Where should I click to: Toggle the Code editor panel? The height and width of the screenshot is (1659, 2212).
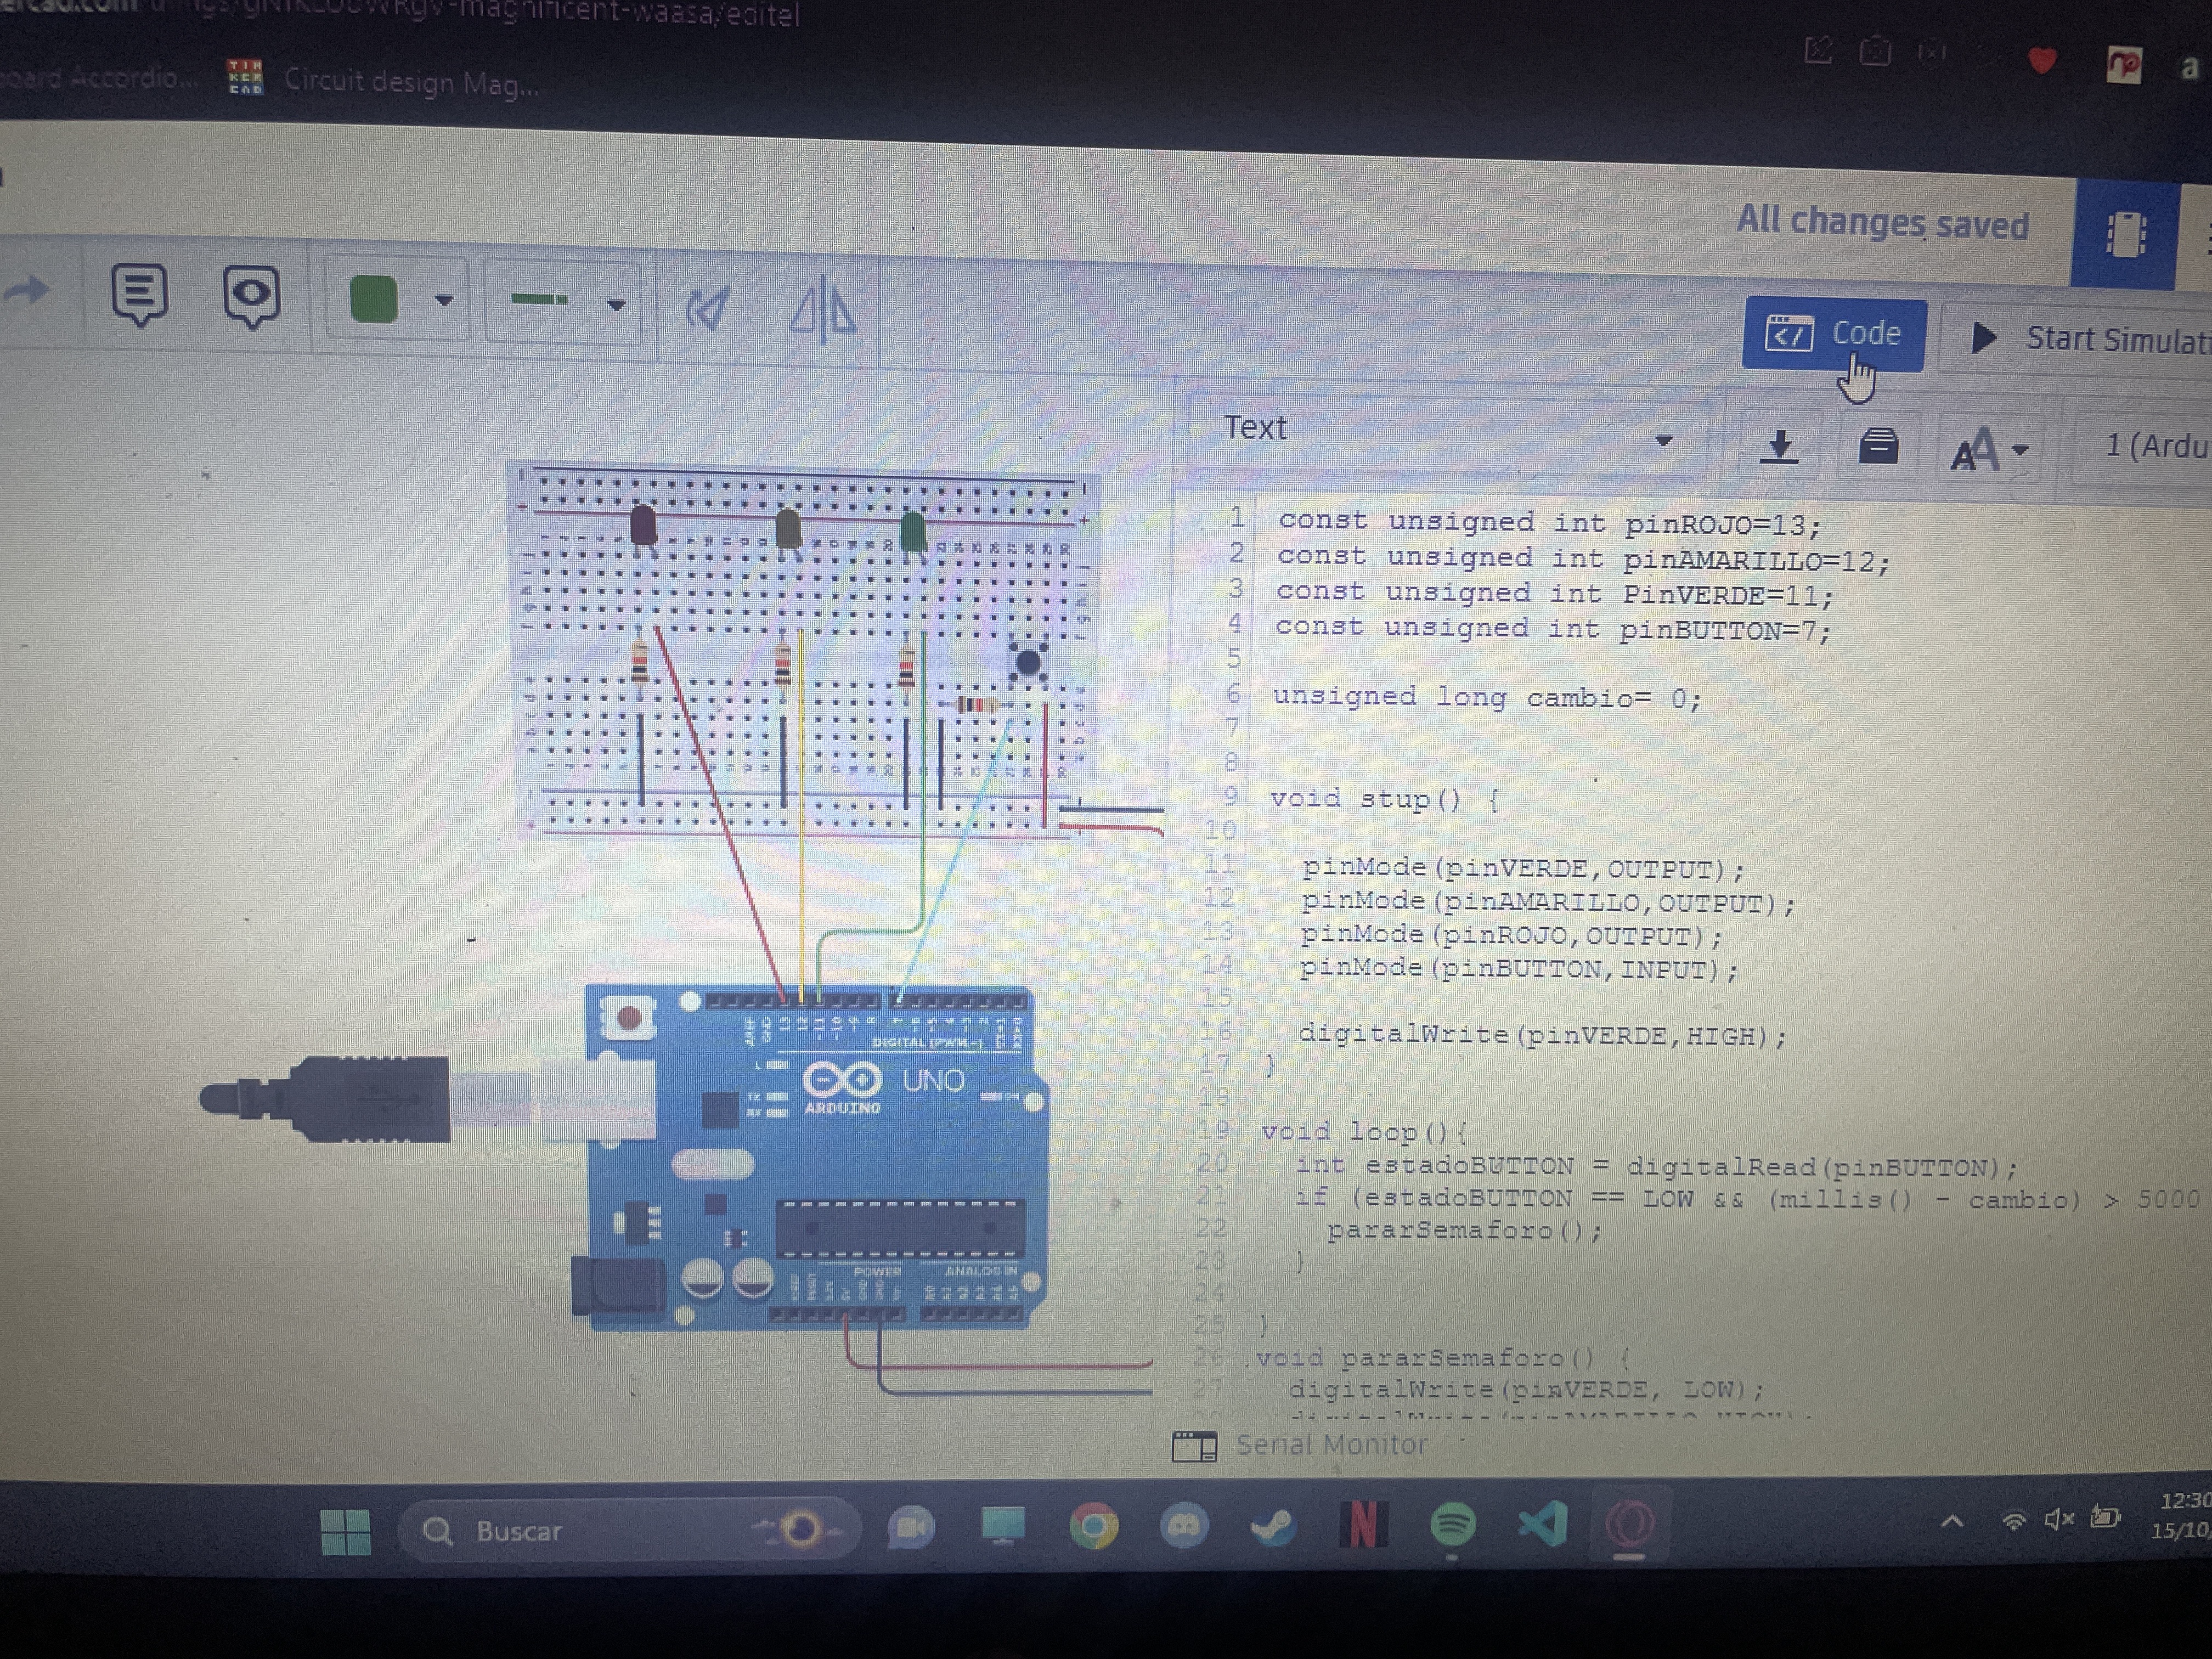[x=1833, y=334]
